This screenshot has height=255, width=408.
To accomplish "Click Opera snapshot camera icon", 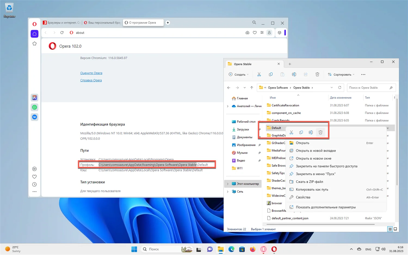I will [247, 33].
